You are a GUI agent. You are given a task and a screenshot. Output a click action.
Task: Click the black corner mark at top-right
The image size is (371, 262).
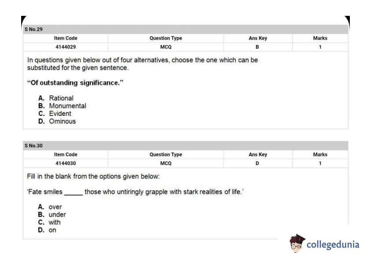[x=347, y=21]
